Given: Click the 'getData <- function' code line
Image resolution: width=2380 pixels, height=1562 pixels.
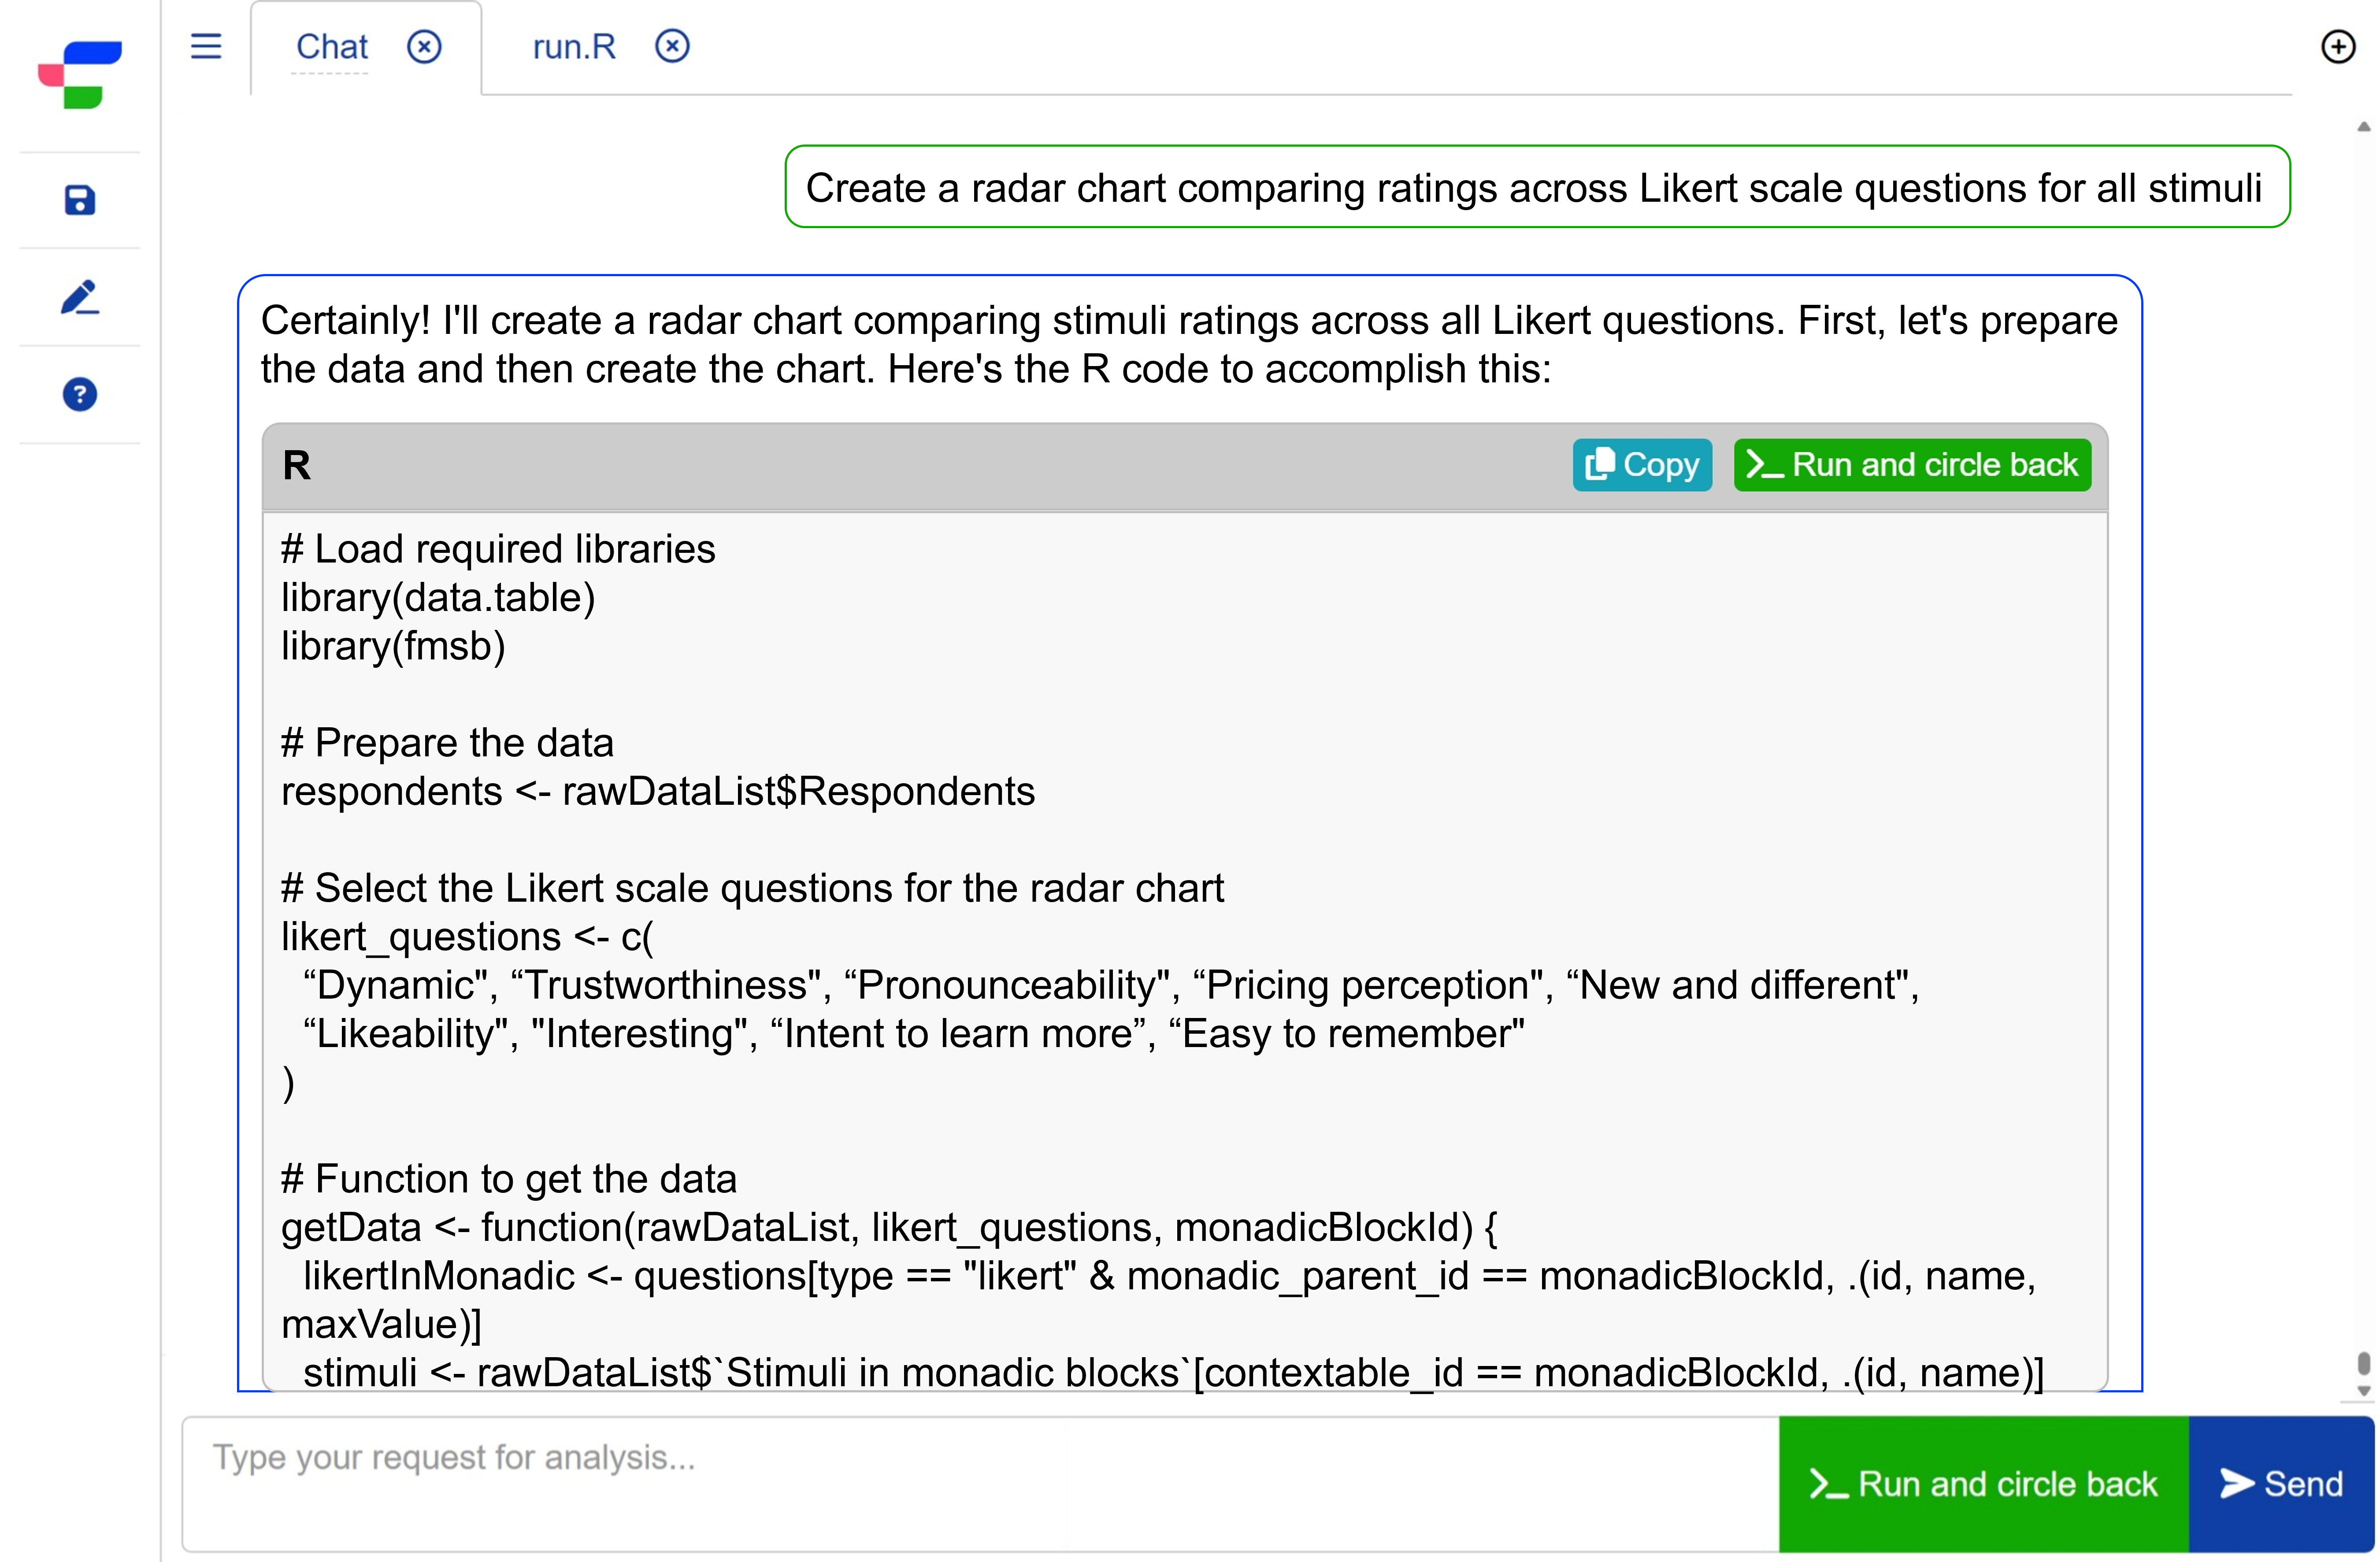Looking at the screenshot, I should (x=889, y=1228).
